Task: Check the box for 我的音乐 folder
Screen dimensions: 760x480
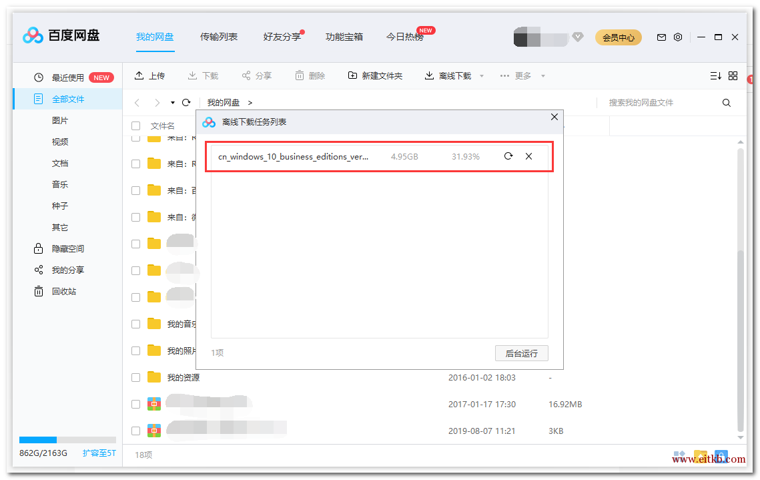Action: (x=135, y=324)
